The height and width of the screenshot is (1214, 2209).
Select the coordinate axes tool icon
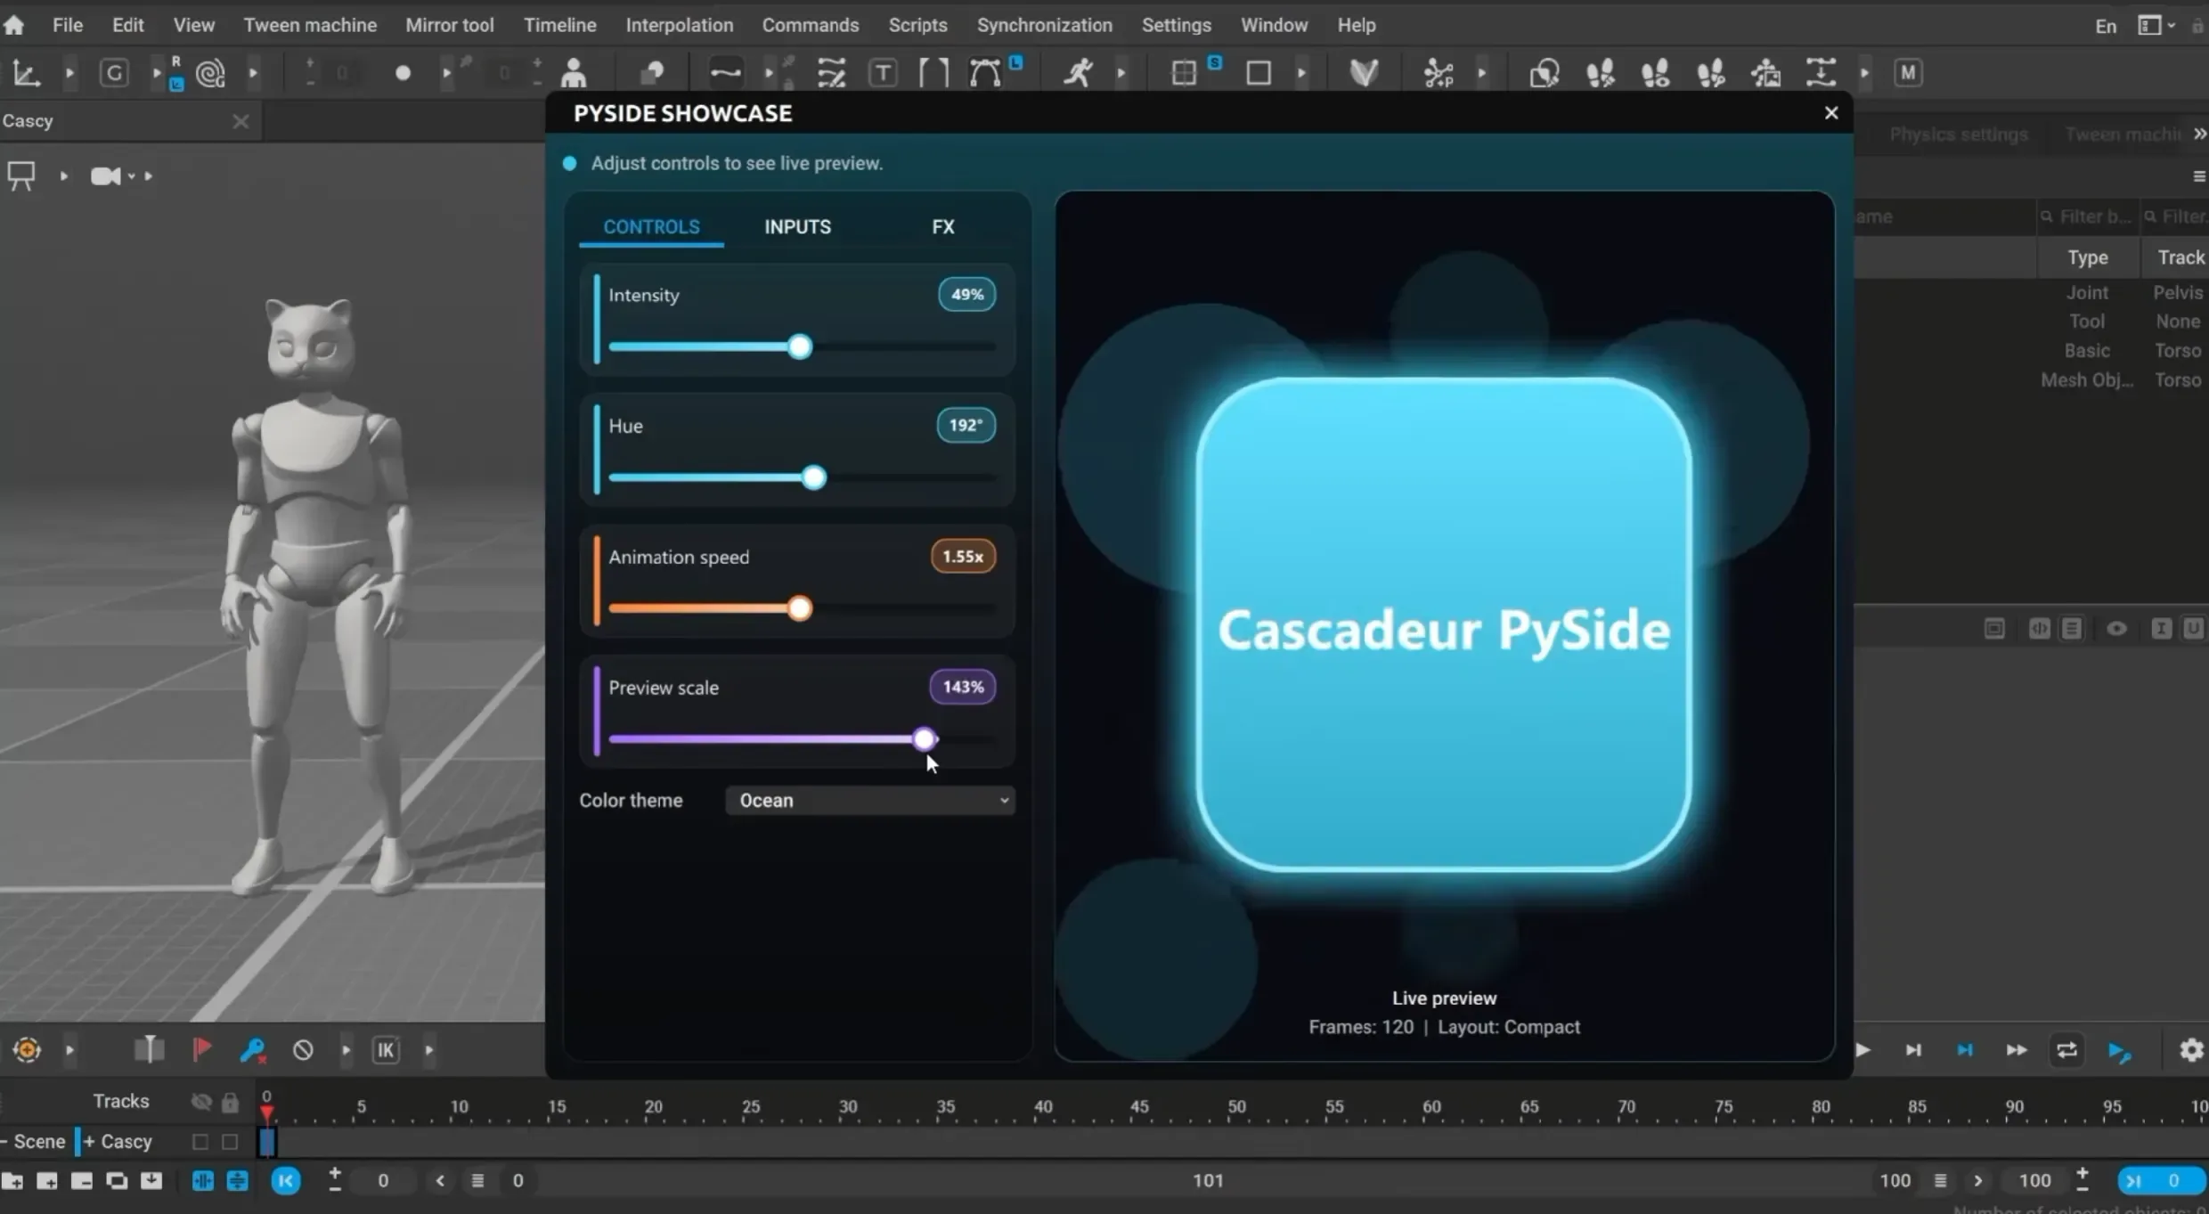[26, 73]
